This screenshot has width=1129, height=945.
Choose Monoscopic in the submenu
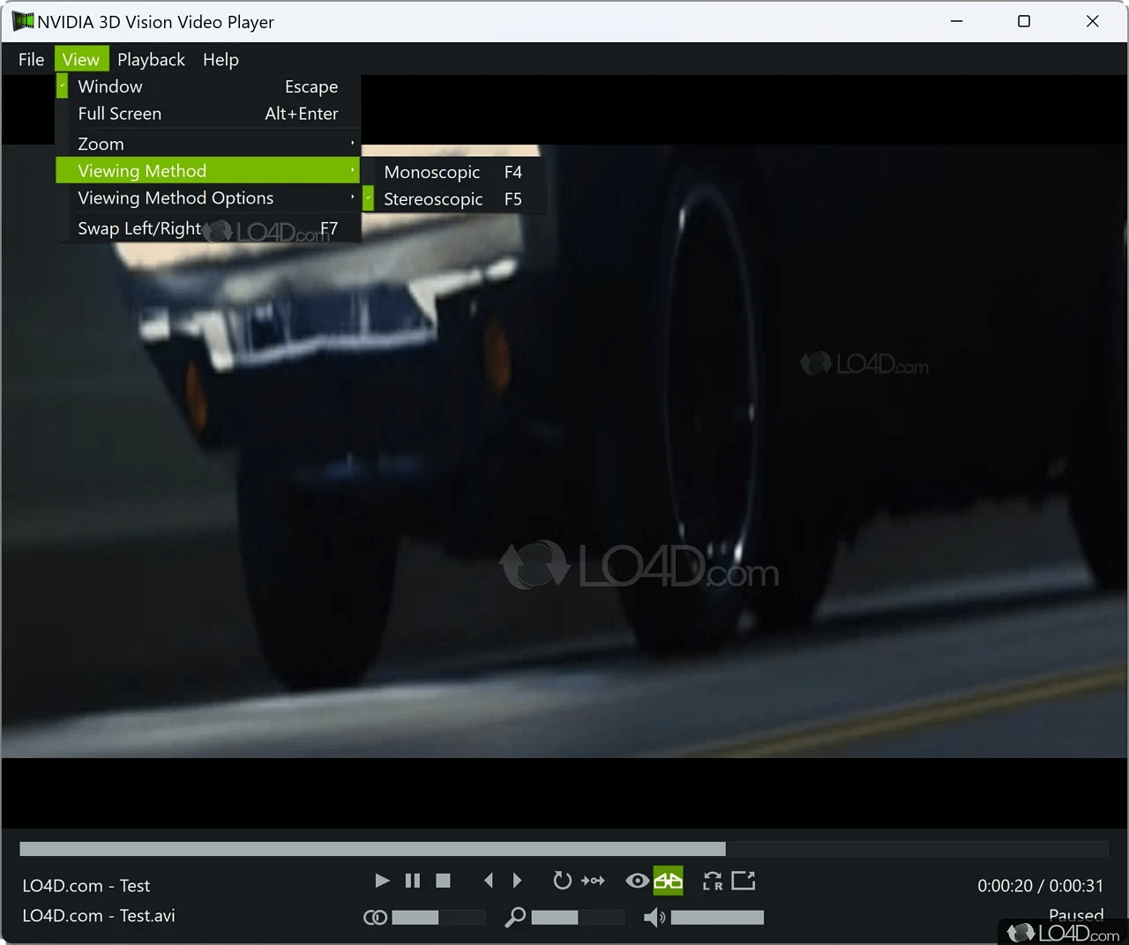432,172
